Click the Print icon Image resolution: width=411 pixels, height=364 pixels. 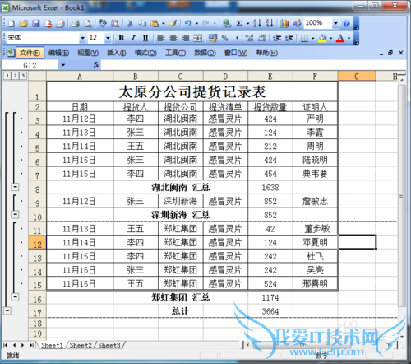76,23
